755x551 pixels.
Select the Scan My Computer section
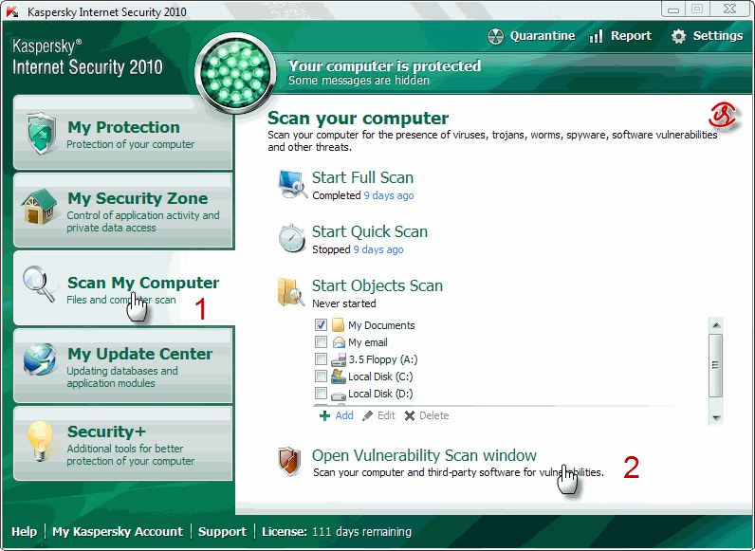[123, 287]
